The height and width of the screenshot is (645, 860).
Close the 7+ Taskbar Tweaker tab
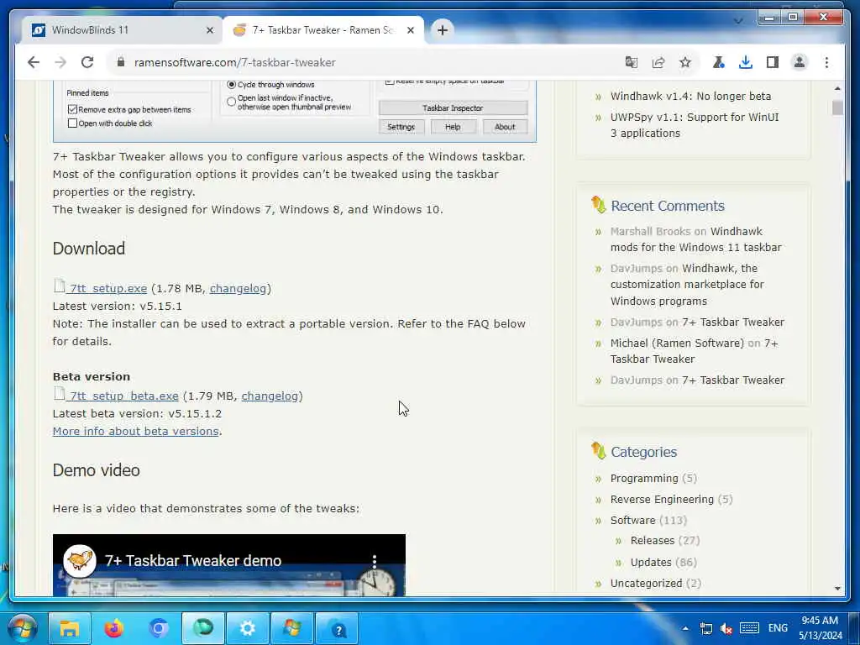coord(410,31)
